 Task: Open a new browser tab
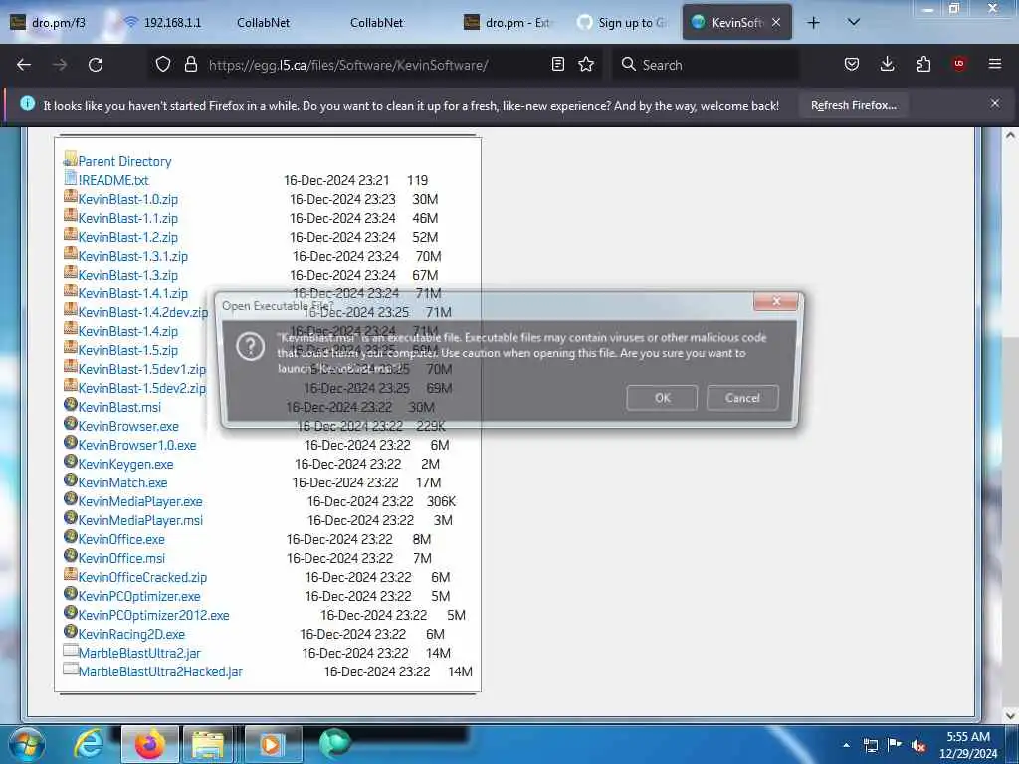(x=813, y=23)
